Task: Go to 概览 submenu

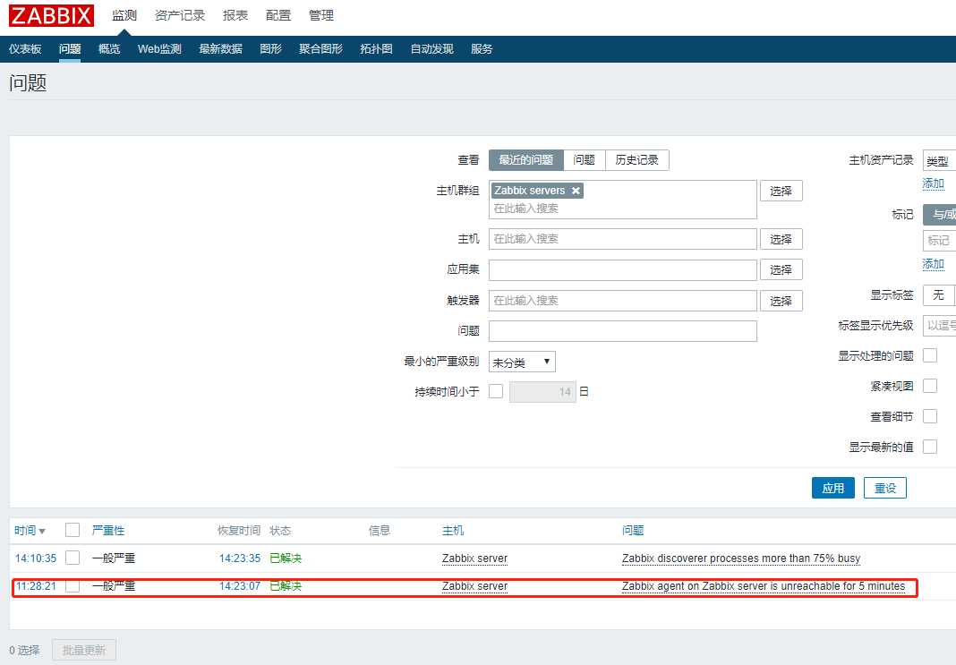Action: 109,48
